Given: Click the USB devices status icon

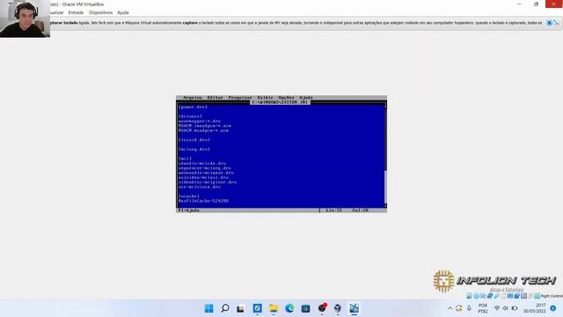Looking at the screenshot, I should coord(496,296).
